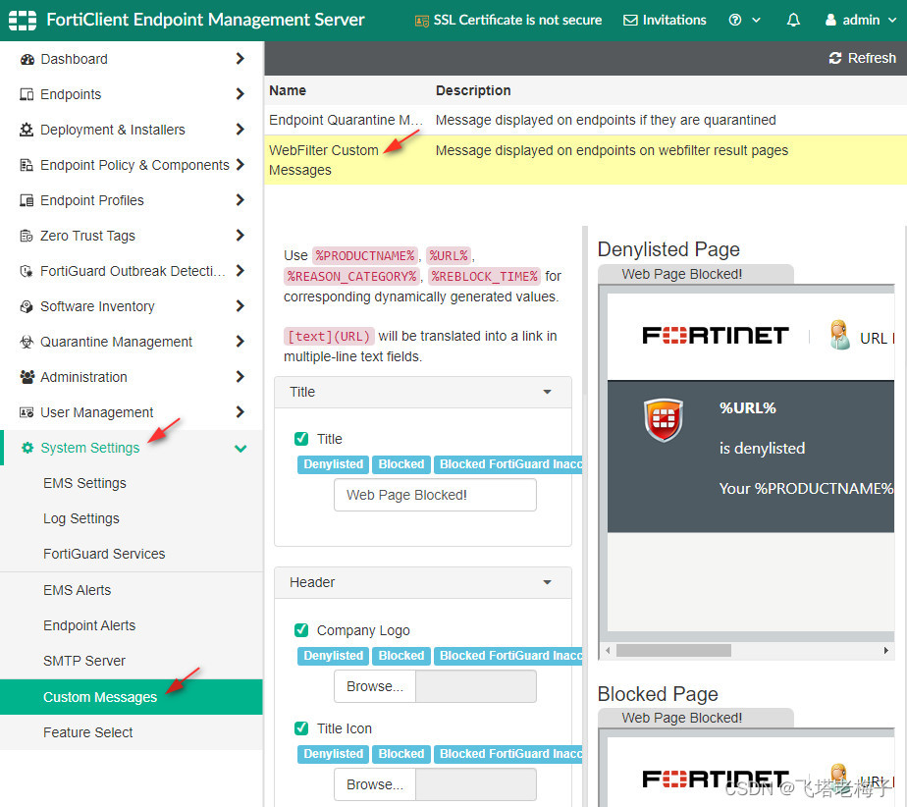Screen dimensions: 907x807
Task: Click the preview scrollbar right arrow
Action: point(886,650)
